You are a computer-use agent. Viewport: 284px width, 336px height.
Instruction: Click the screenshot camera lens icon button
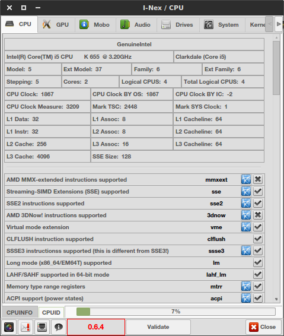pos(9,327)
